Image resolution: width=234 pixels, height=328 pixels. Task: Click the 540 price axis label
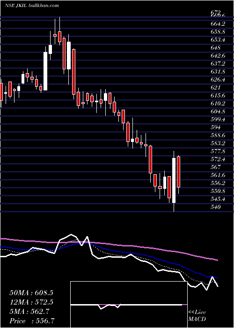coord(216,207)
